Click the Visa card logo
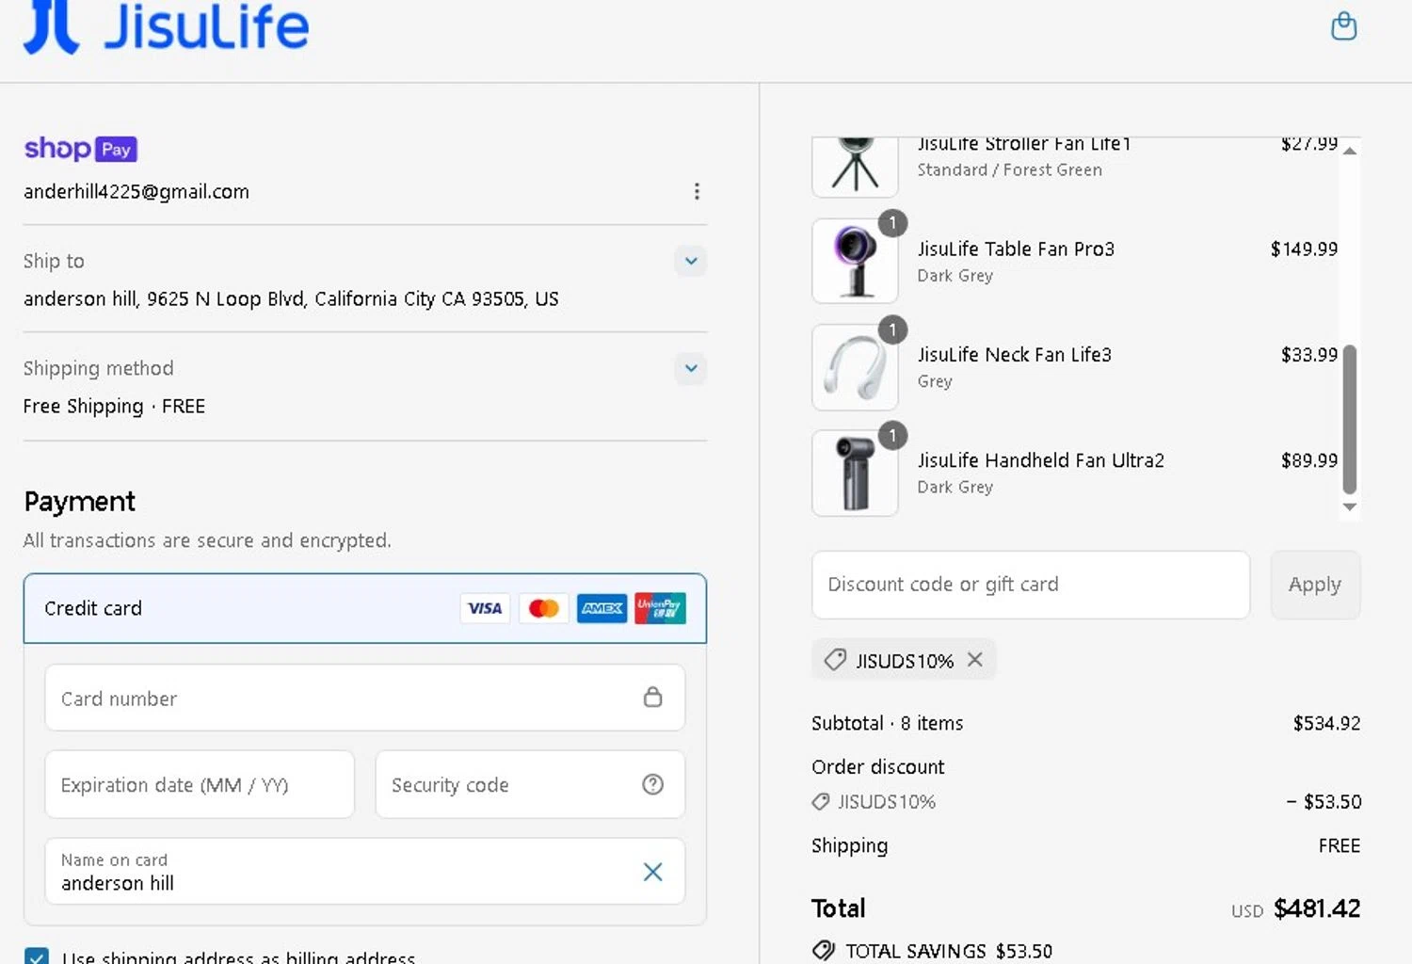This screenshot has height=964, width=1412. (x=485, y=608)
